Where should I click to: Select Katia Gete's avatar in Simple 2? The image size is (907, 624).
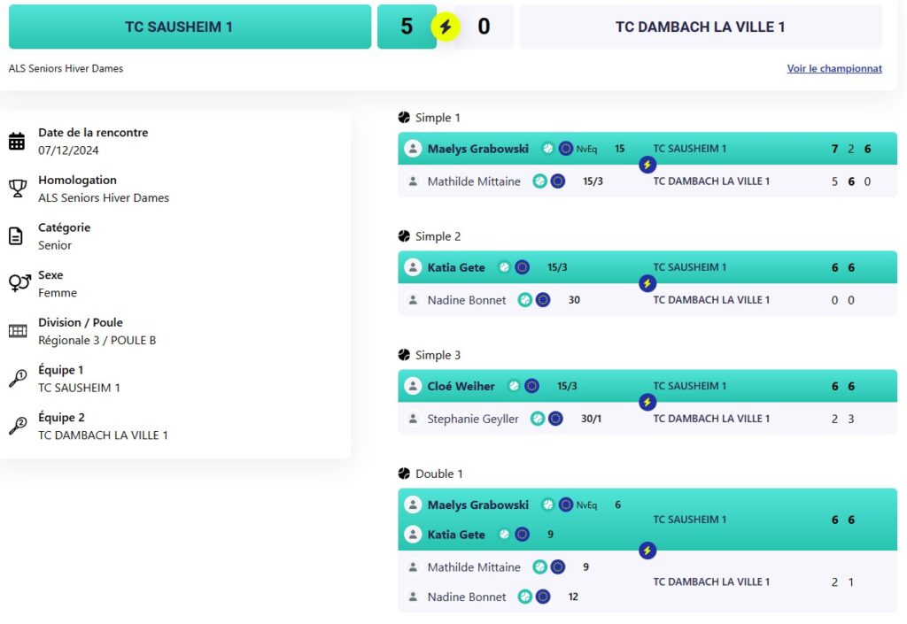coord(413,267)
